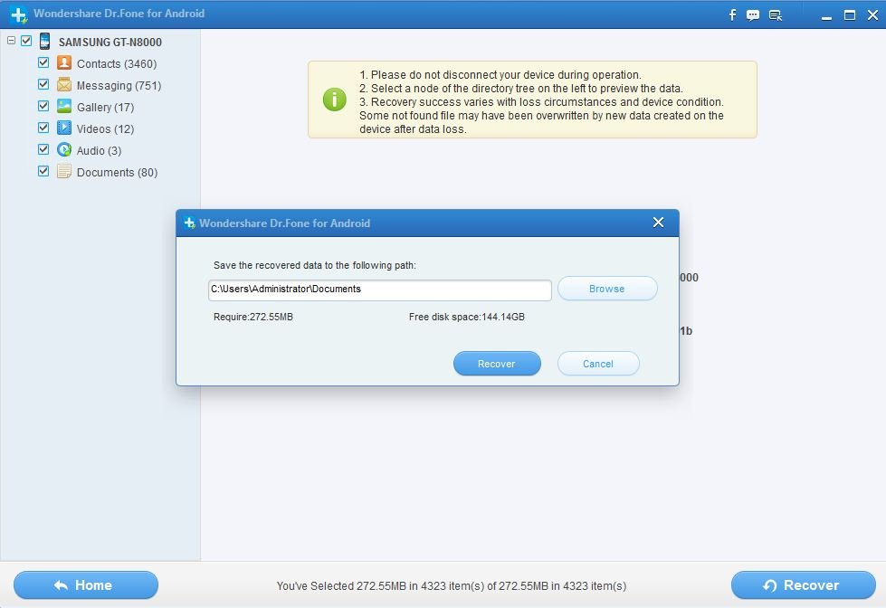Image resolution: width=886 pixels, height=608 pixels.
Task: Uncheck the SAMSUNG GT-N8000 device checkbox
Action: 26,41
